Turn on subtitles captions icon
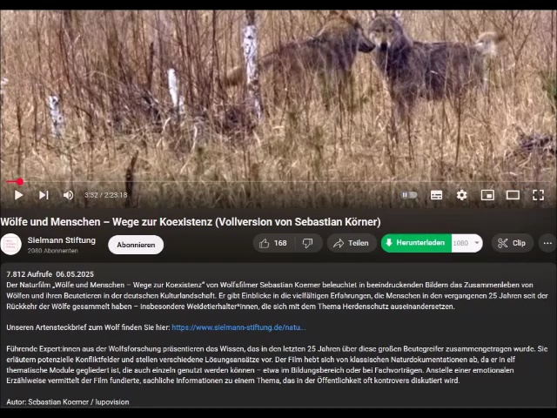Image resolution: width=557 pixels, height=418 pixels. pyautogui.click(x=436, y=195)
